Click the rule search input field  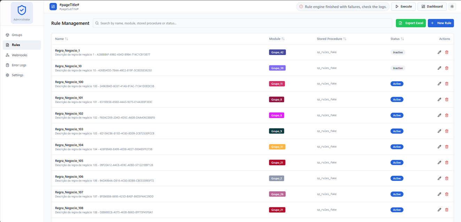243,23
